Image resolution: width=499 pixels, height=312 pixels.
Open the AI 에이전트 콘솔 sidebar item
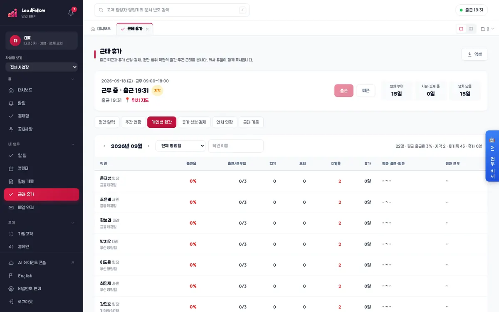pos(42,262)
